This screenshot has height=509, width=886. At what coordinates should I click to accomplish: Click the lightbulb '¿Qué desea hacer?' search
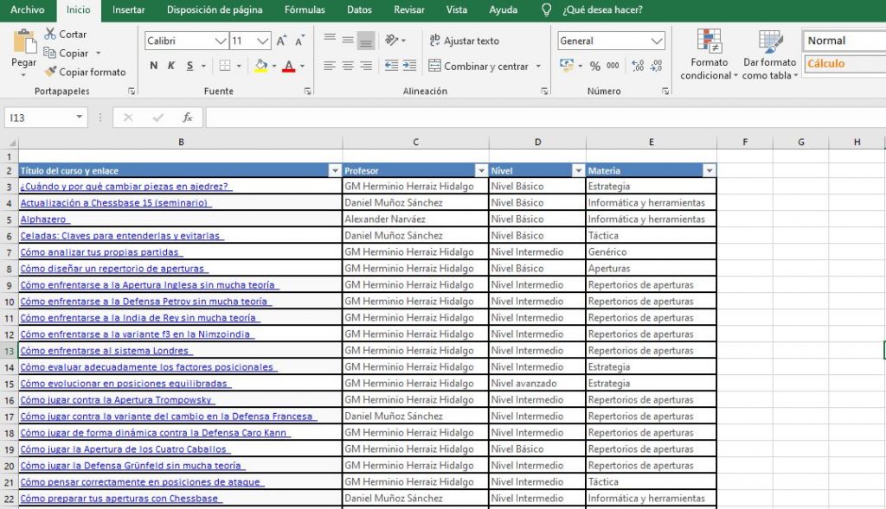[592, 10]
